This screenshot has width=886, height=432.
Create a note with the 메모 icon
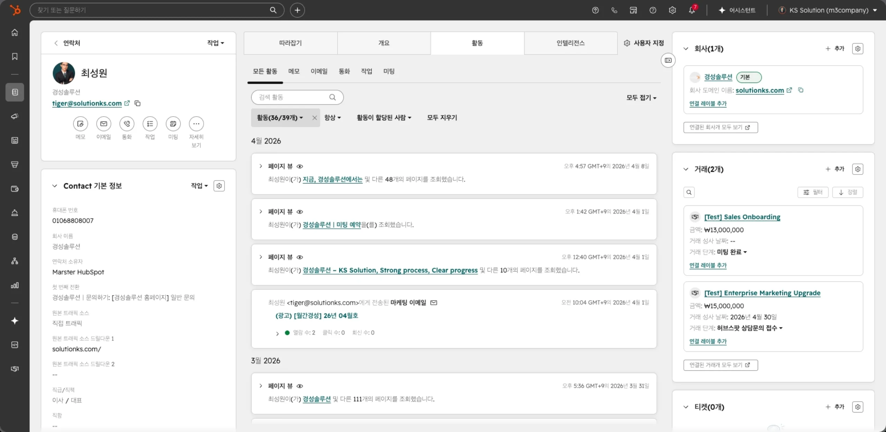tap(80, 124)
